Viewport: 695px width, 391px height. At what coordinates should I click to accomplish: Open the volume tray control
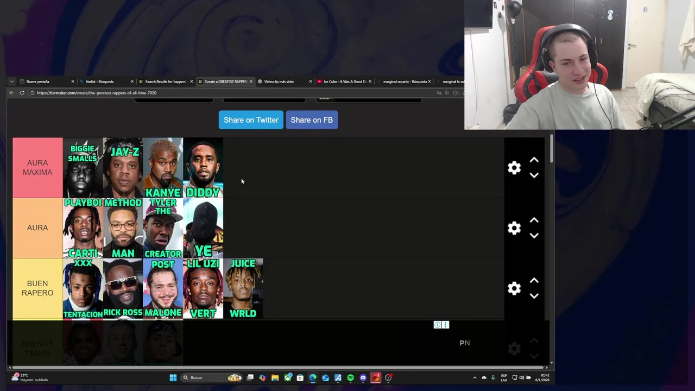coord(522,377)
